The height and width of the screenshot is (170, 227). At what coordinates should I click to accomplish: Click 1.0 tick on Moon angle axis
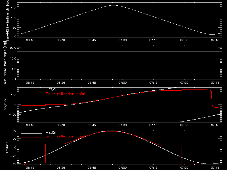[x=14, y=69]
